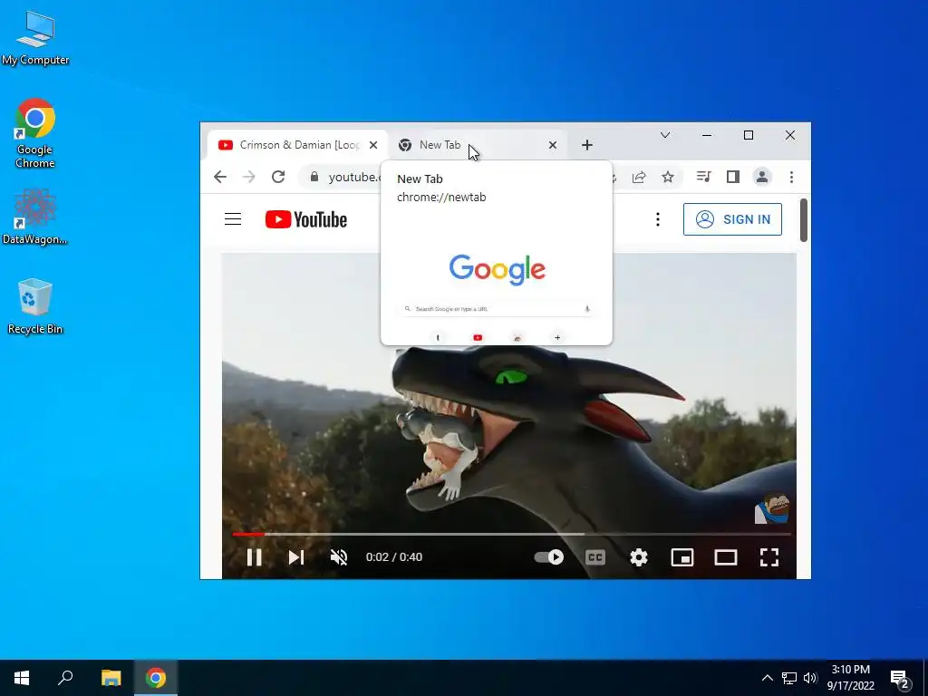Viewport: 928px width, 696px height.
Task: Toggle closed captions CC button
Action: click(594, 557)
